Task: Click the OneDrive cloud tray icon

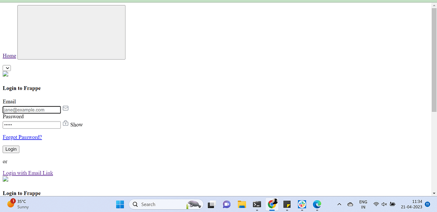Action: 350,204
